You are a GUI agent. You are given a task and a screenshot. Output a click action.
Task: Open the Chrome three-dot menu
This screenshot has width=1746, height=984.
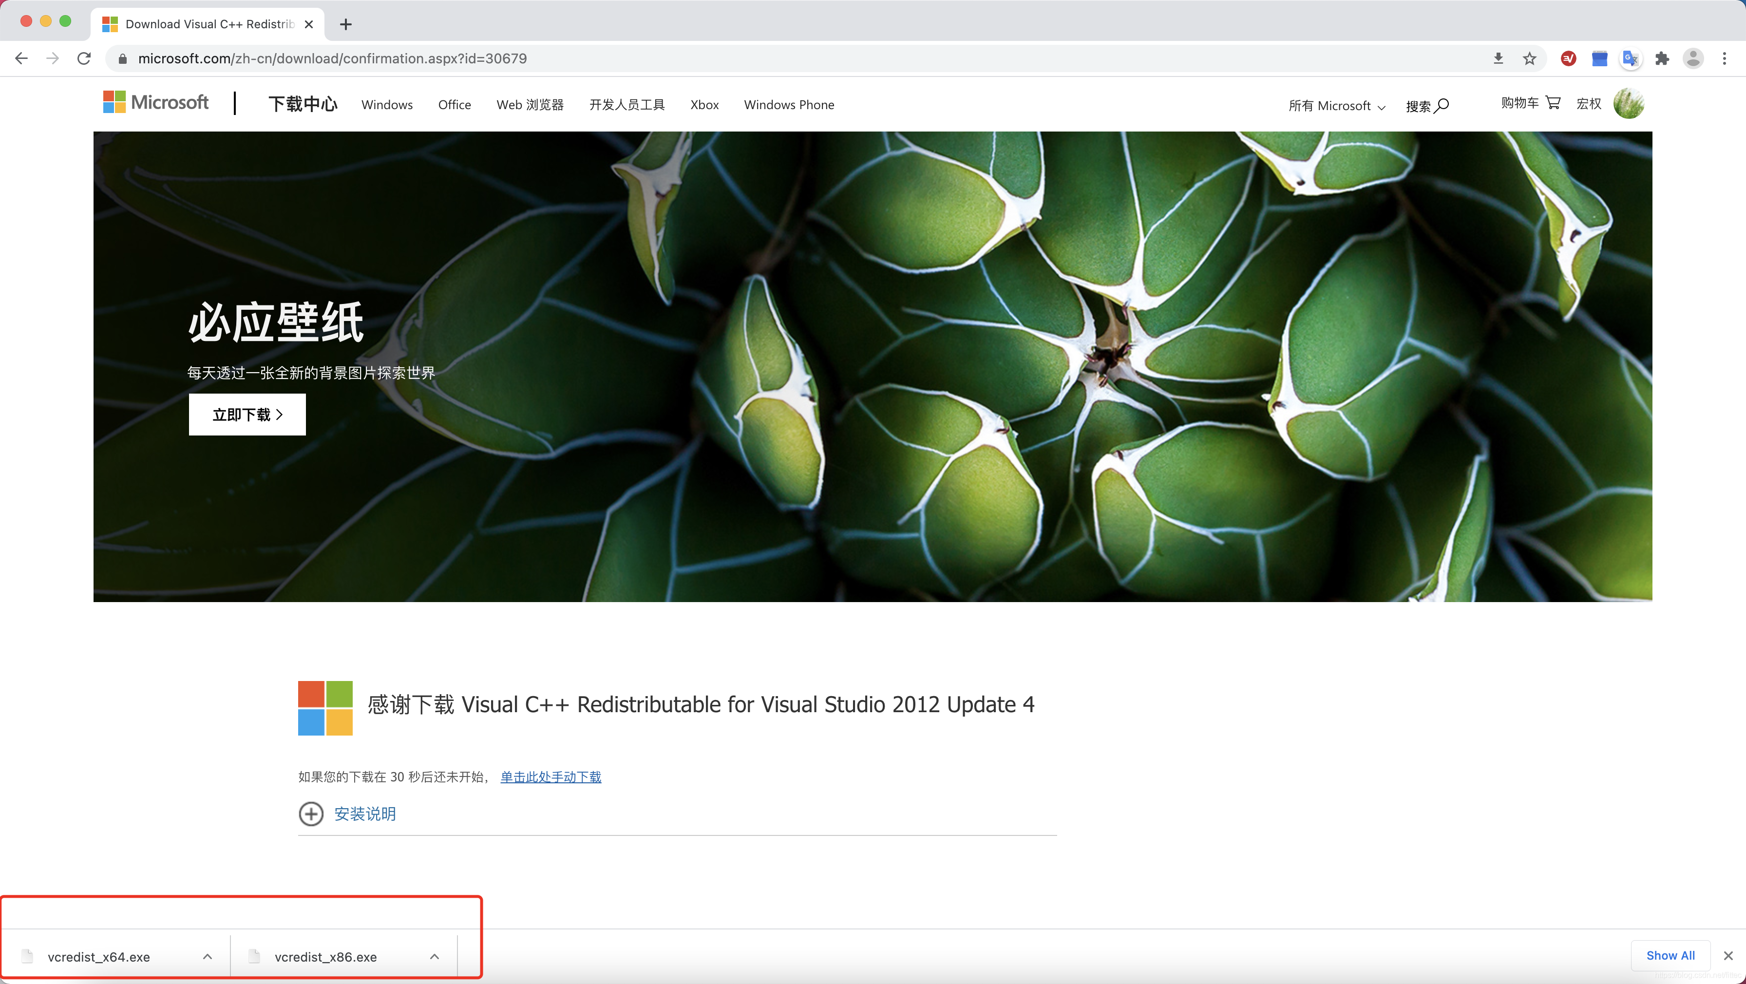pyautogui.click(x=1724, y=58)
